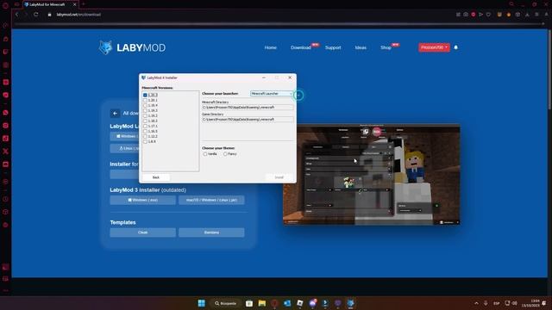Open the Shop nav item

coord(386,47)
